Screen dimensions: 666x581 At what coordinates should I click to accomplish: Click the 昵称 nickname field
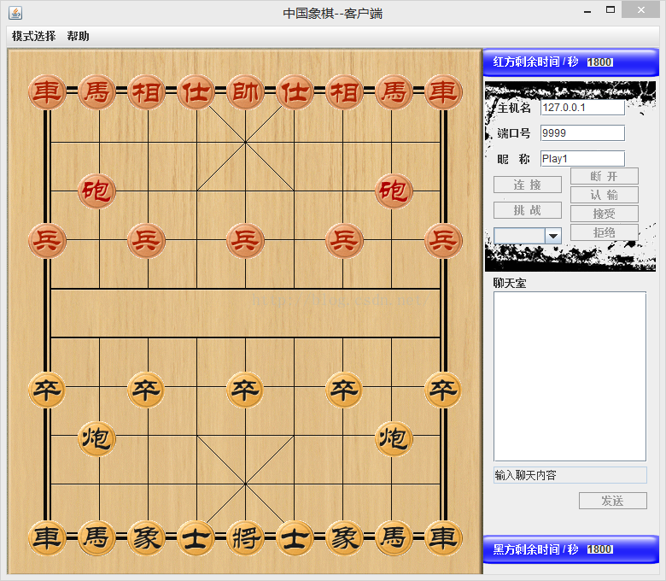tap(582, 159)
